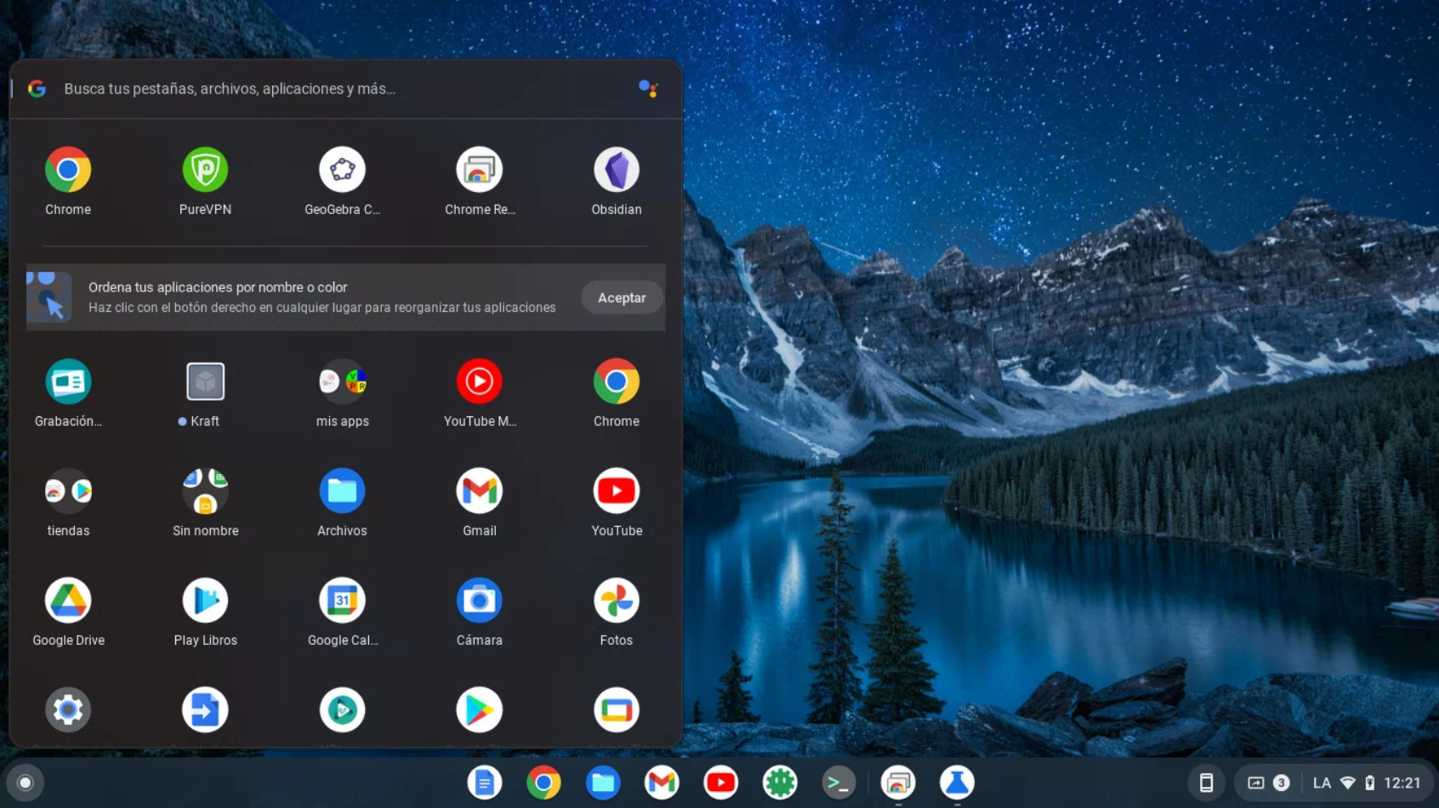Expand the 'Sin nombre' folder

click(x=205, y=491)
